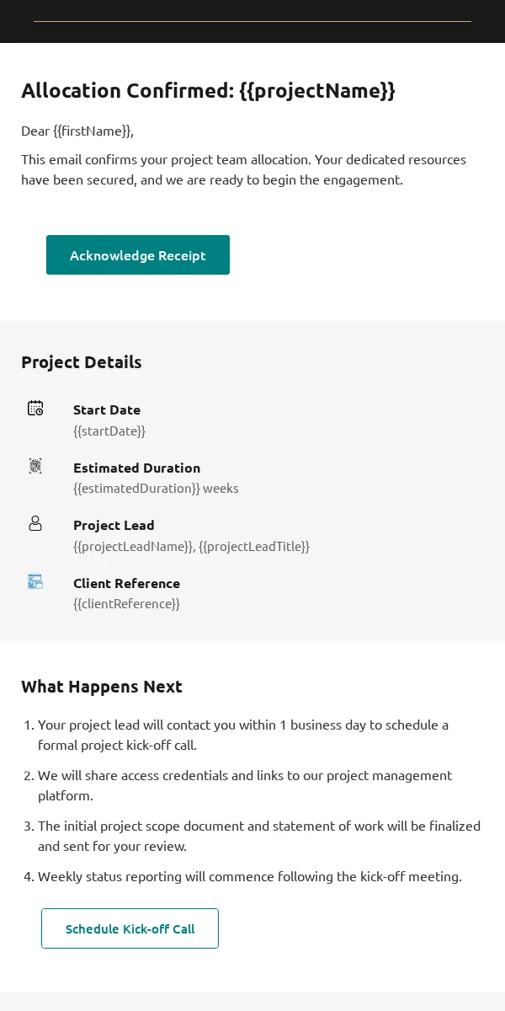Click the Estimated Duration label
This screenshot has height=1011, width=505.
pyautogui.click(x=136, y=468)
